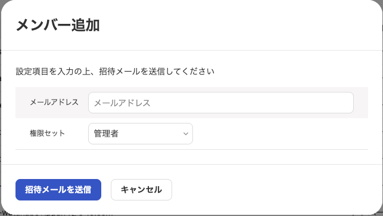Viewport: 383px width, 216px height.
Task: Click the down-arrow icon beside 管理者
Action: pyautogui.click(x=186, y=134)
